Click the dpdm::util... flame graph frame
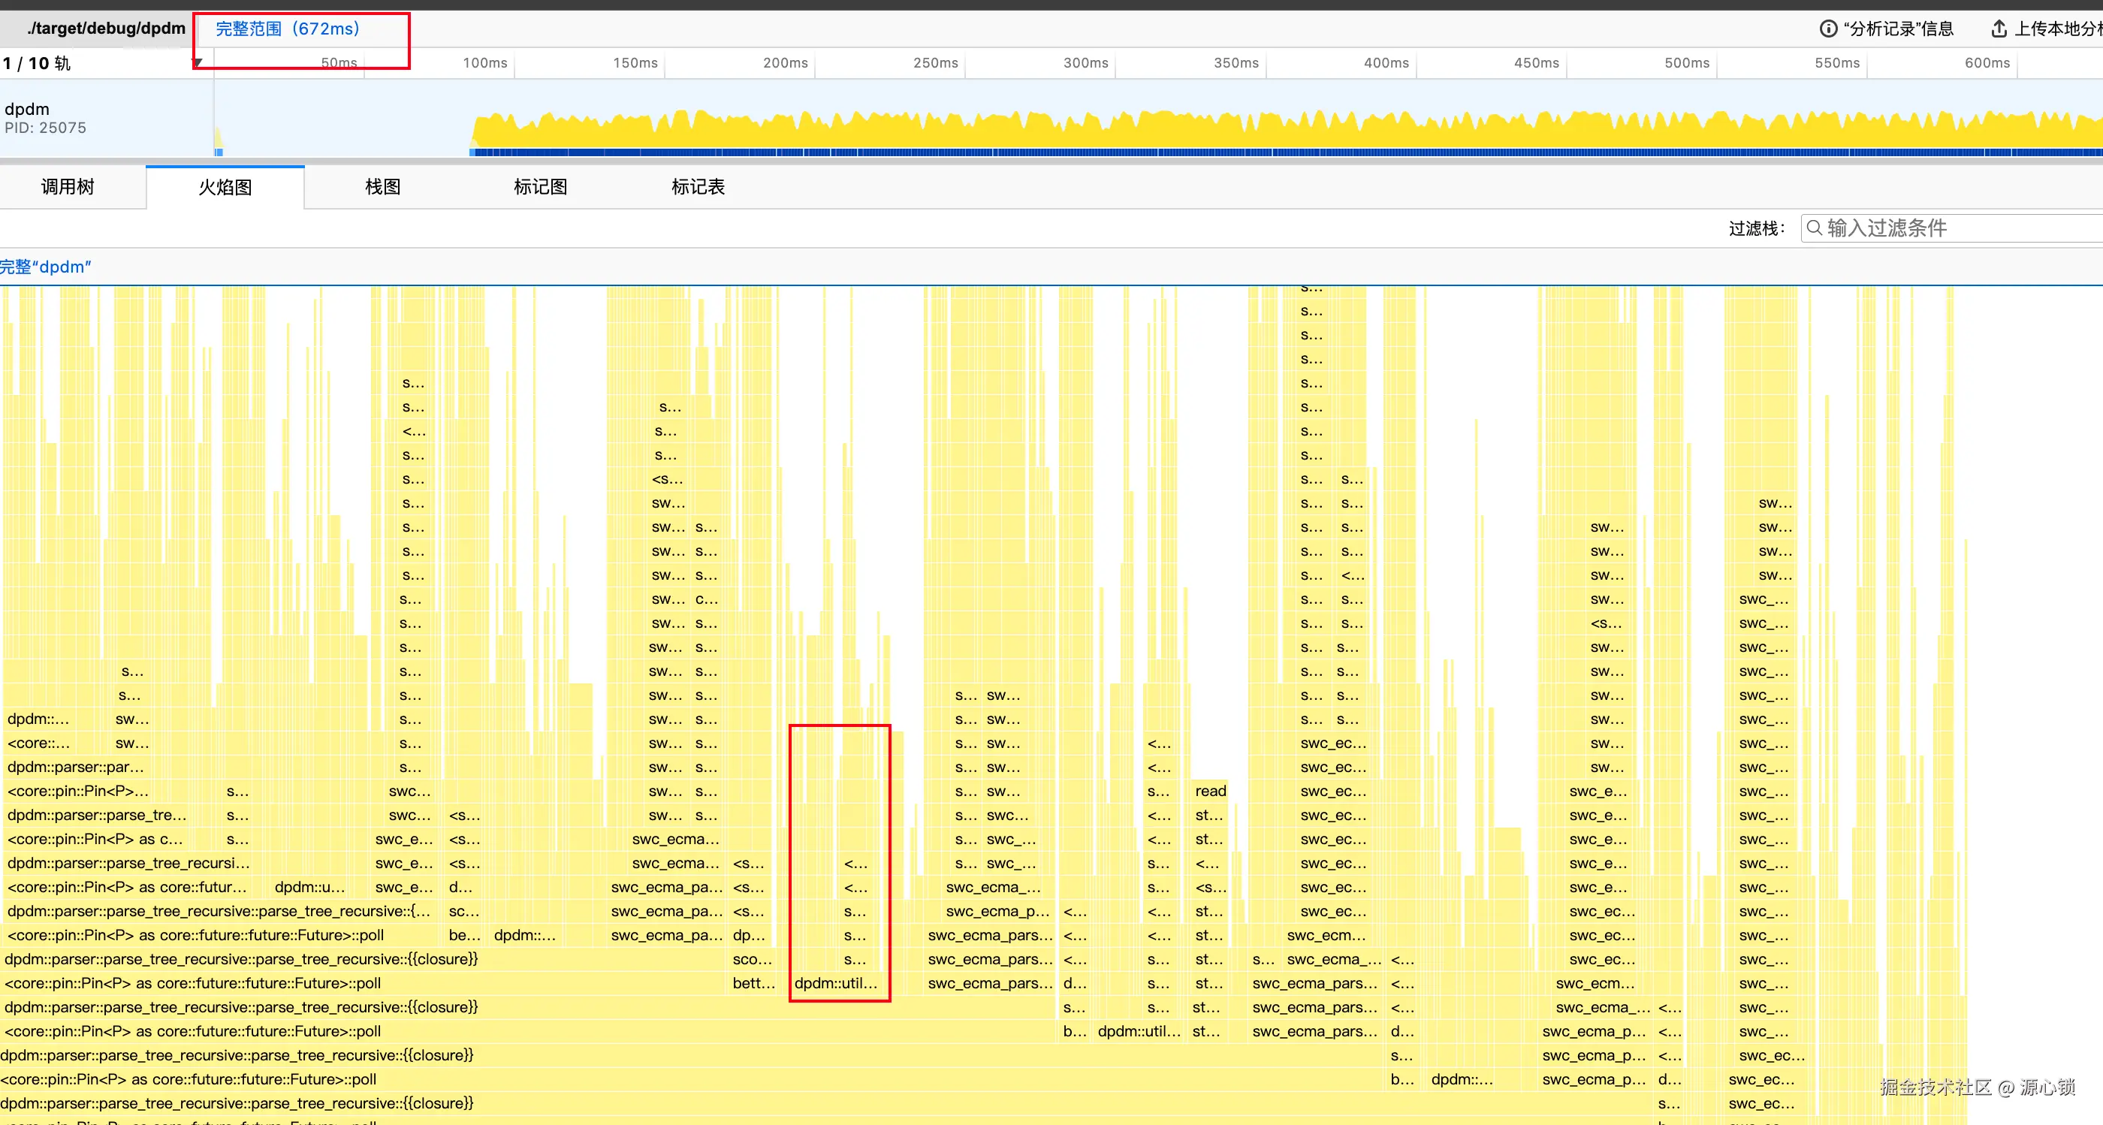 [x=835, y=983]
